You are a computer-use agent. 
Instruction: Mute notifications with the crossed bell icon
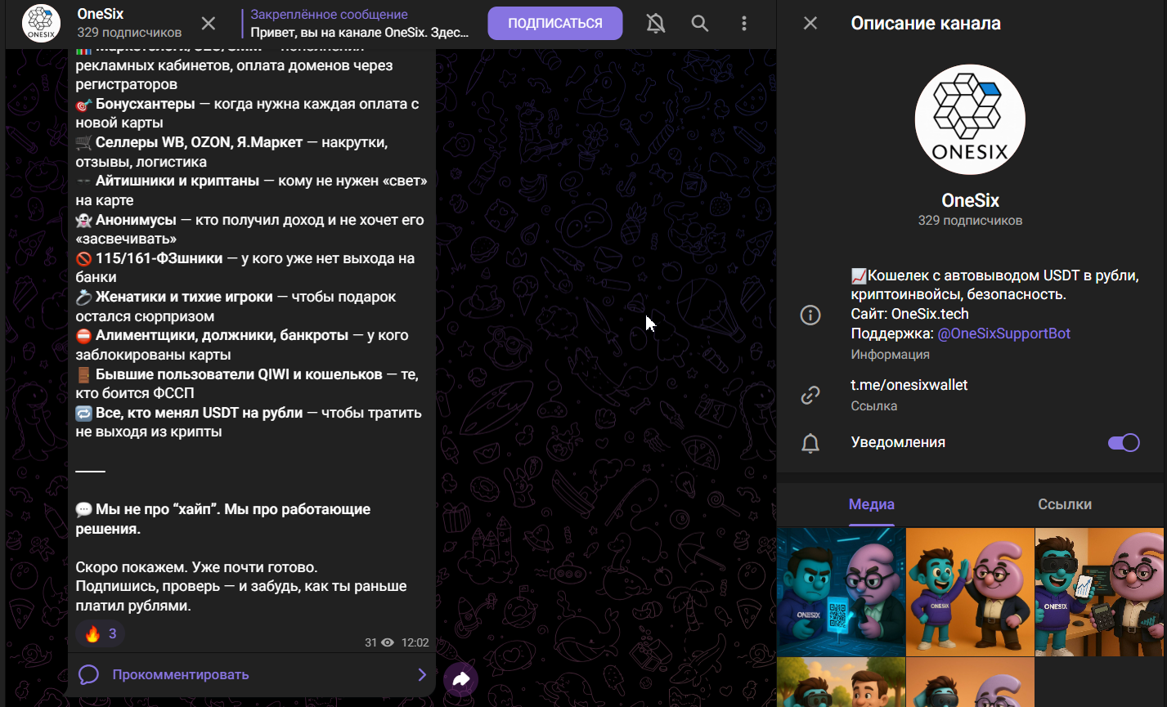656,24
